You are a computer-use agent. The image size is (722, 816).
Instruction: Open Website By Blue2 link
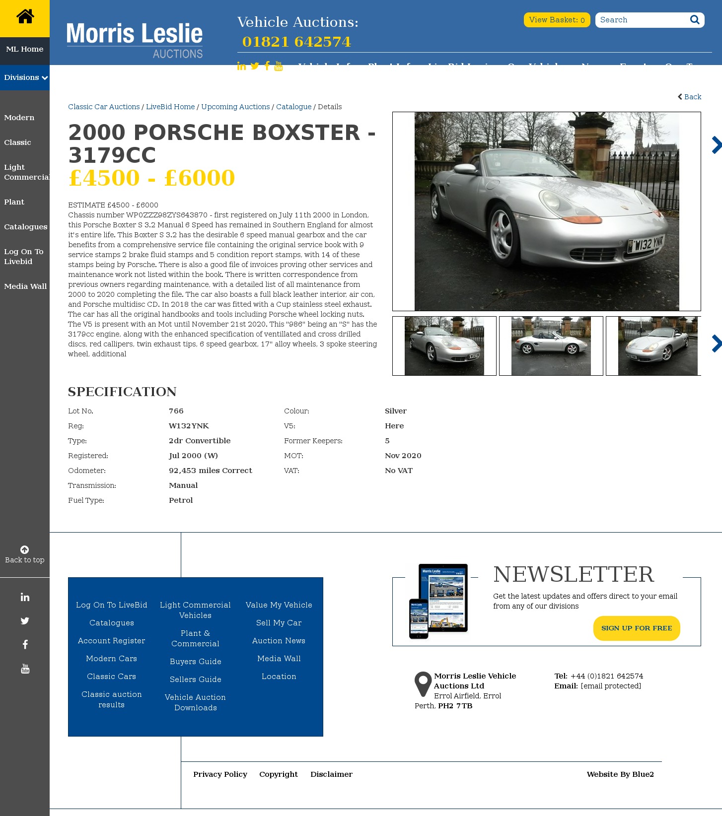coord(621,774)
